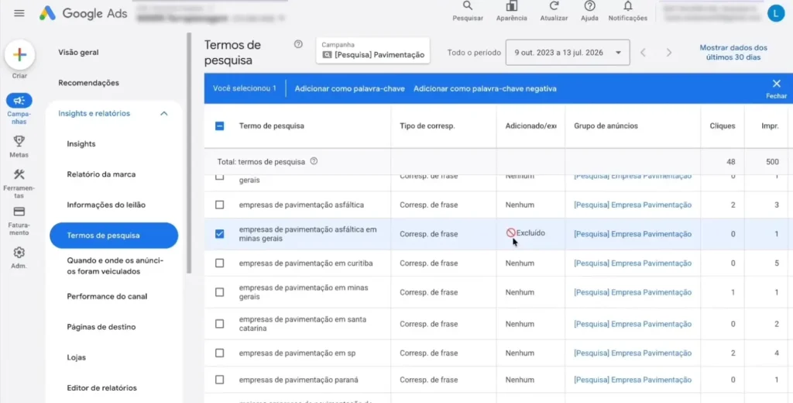Sort by Grupo de anúncios column header
Image resolution: width=793 pixels, height=403 pixels.
click(x=606, y=126)
